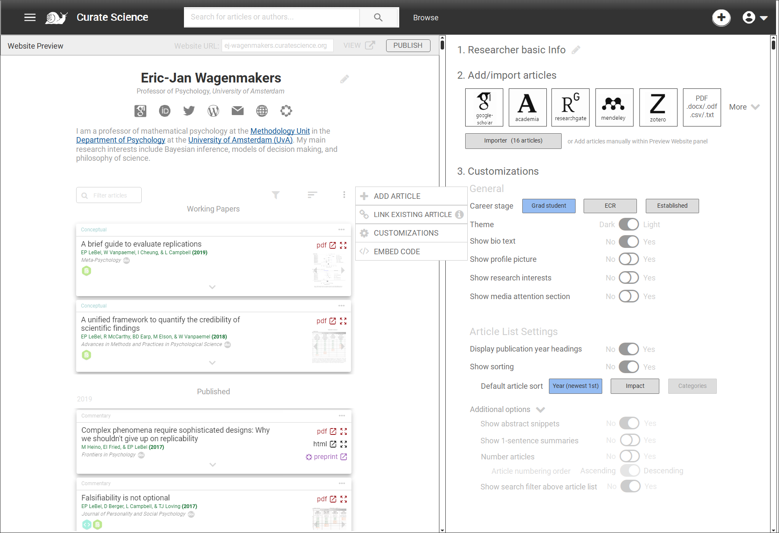Screen dimensions: 779x533
Task: Click the PUBLISH button
Action: click(408, 45)
